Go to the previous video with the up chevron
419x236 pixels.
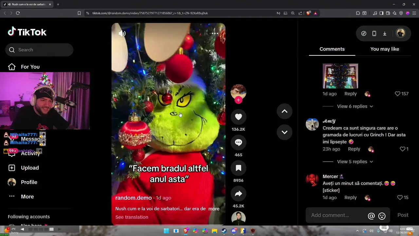[284, 111]
